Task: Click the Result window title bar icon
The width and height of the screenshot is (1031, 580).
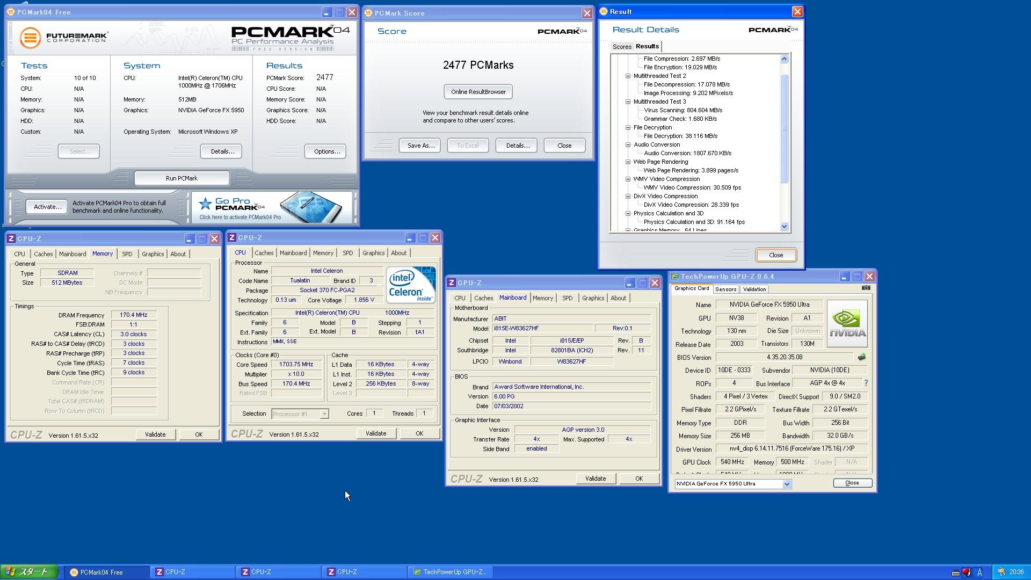Action: tap(604, 11)
